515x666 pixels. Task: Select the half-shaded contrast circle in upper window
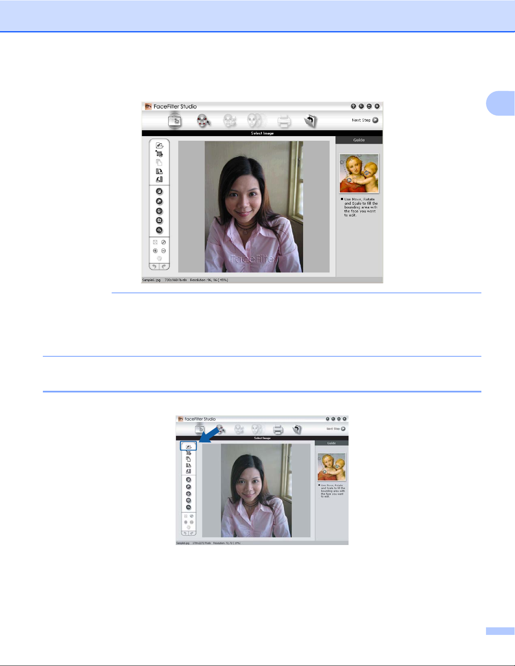point(159,192)
